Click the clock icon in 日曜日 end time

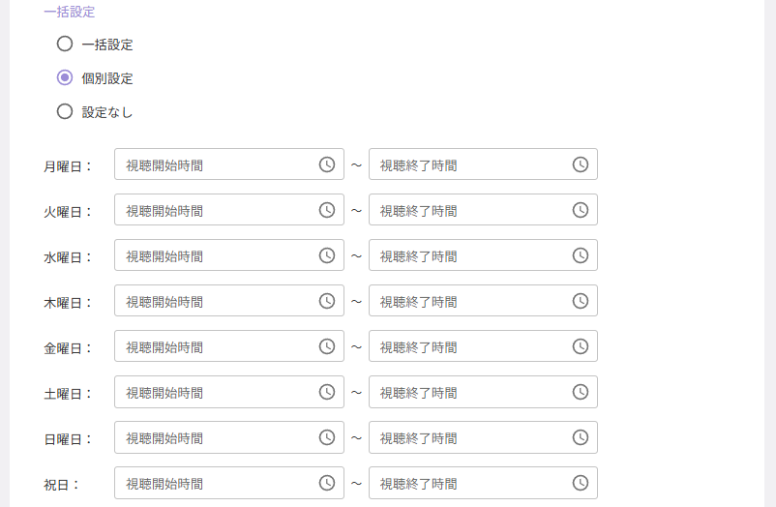click(x=580, y=437)
